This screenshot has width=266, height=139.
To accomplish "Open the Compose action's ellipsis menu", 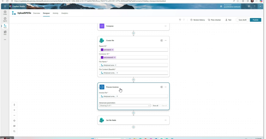I will point(165,26).
